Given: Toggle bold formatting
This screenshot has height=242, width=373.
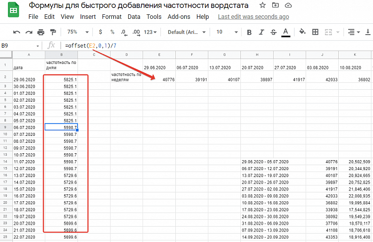Looking at the screenshot, I should pyautogui.click(x=249, y=32).
